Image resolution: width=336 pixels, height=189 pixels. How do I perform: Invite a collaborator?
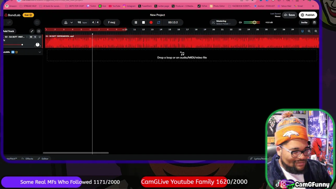click(x=304, y=22)
